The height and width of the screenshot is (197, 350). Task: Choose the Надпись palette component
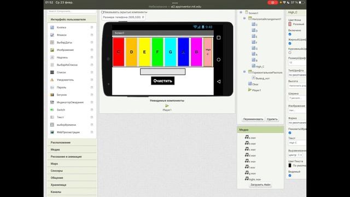click(62, 57)
